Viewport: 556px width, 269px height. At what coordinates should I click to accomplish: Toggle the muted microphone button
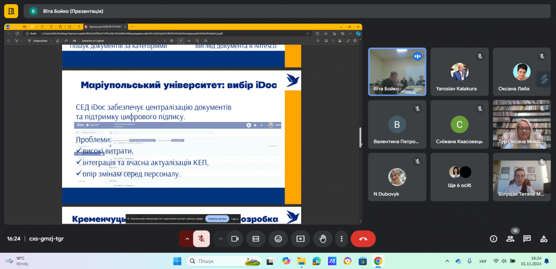pyautogui.click(x=202, y=238)
